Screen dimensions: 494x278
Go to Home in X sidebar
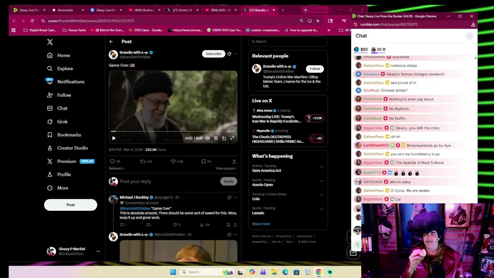(x=59, y=55)
